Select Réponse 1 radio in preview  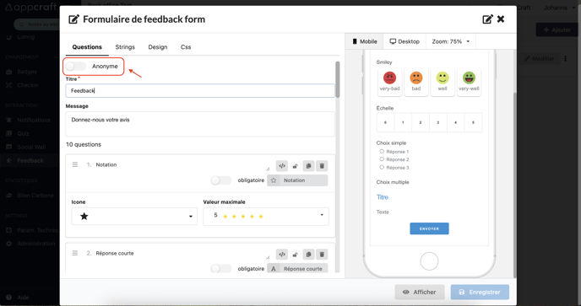(x=382, y=151)
